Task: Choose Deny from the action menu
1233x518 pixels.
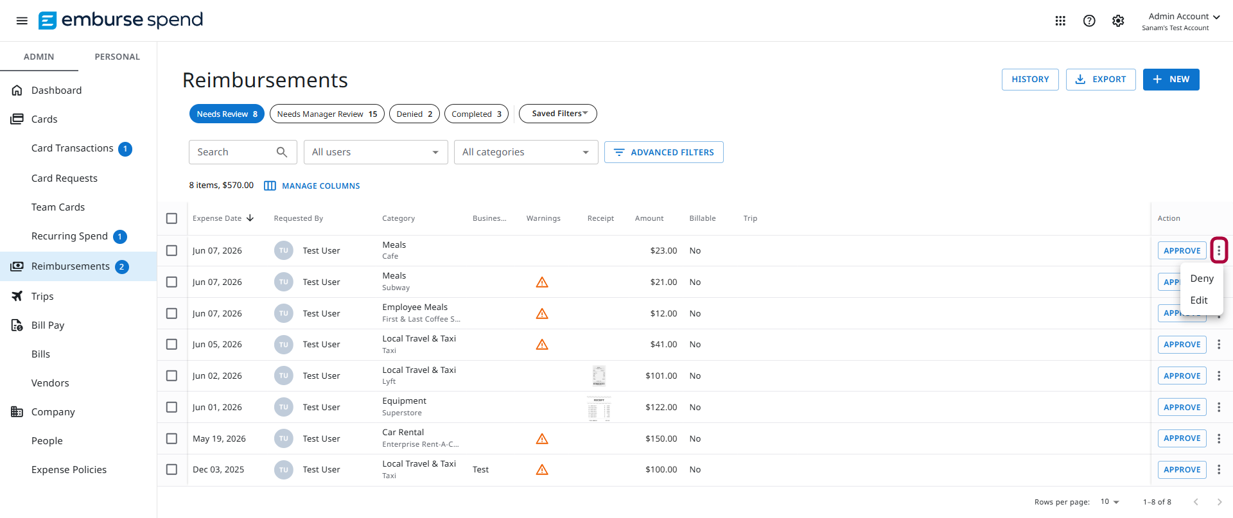Action: point(1202,279)
